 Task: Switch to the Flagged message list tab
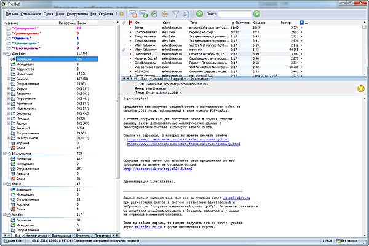[x=178, y=79]
